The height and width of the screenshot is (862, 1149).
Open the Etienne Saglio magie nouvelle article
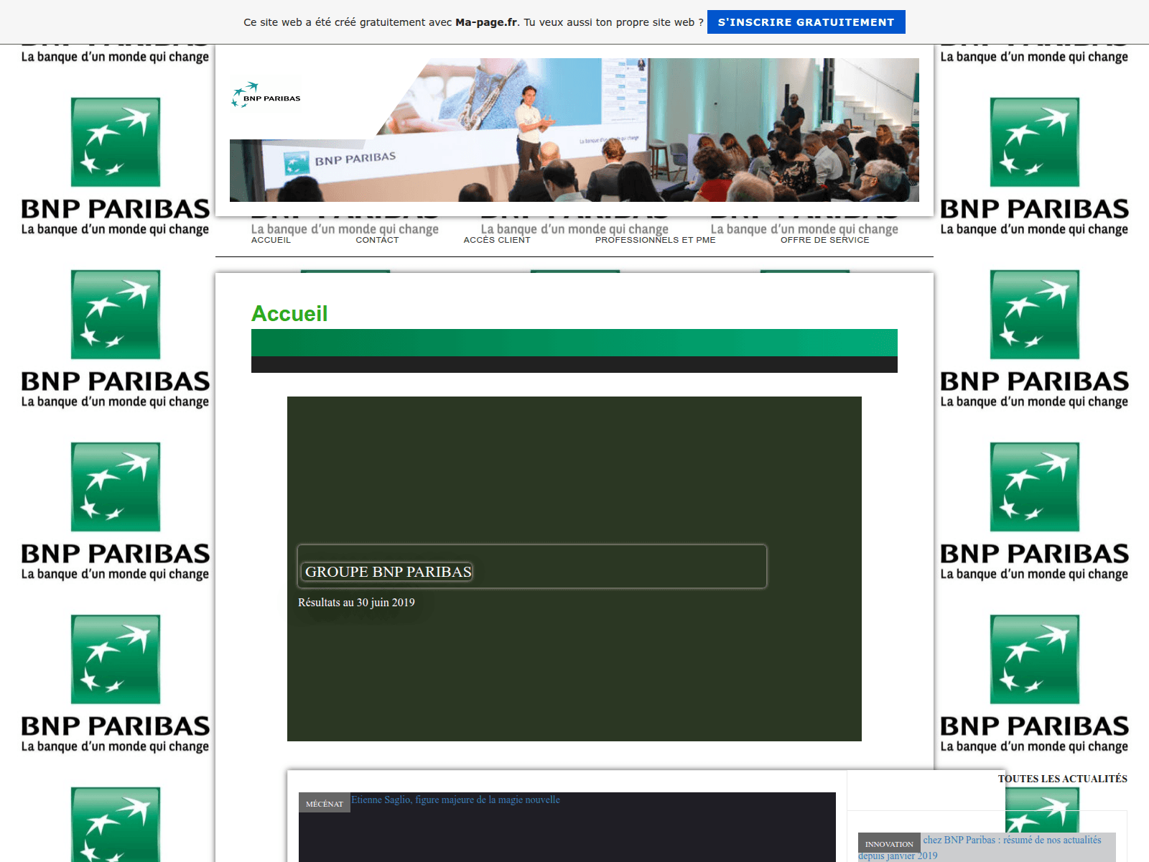455,800
